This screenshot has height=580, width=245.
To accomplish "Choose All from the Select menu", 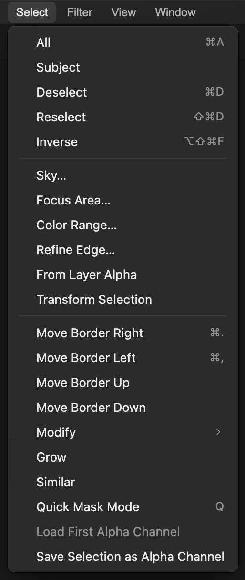I will pos(123,43).
